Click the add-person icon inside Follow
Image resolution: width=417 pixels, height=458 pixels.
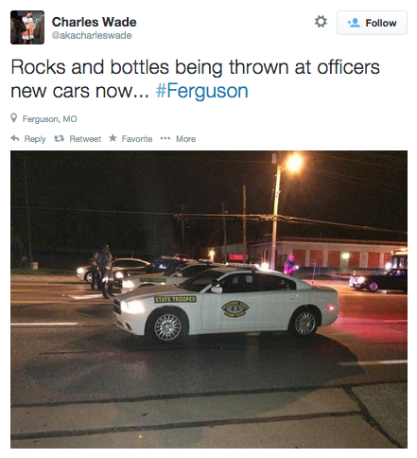click(x=354, y=23)
